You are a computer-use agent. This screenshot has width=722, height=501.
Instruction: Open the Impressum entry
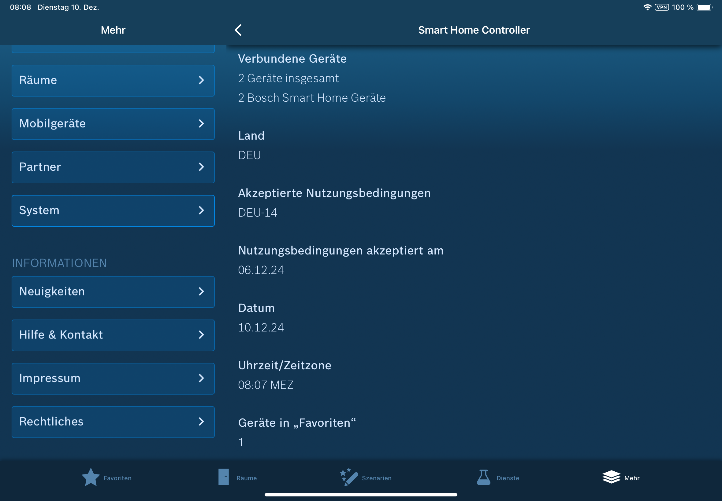(113, 378)
